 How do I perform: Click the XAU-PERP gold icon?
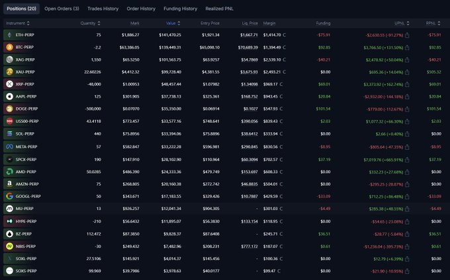click(x=9, y=72)
